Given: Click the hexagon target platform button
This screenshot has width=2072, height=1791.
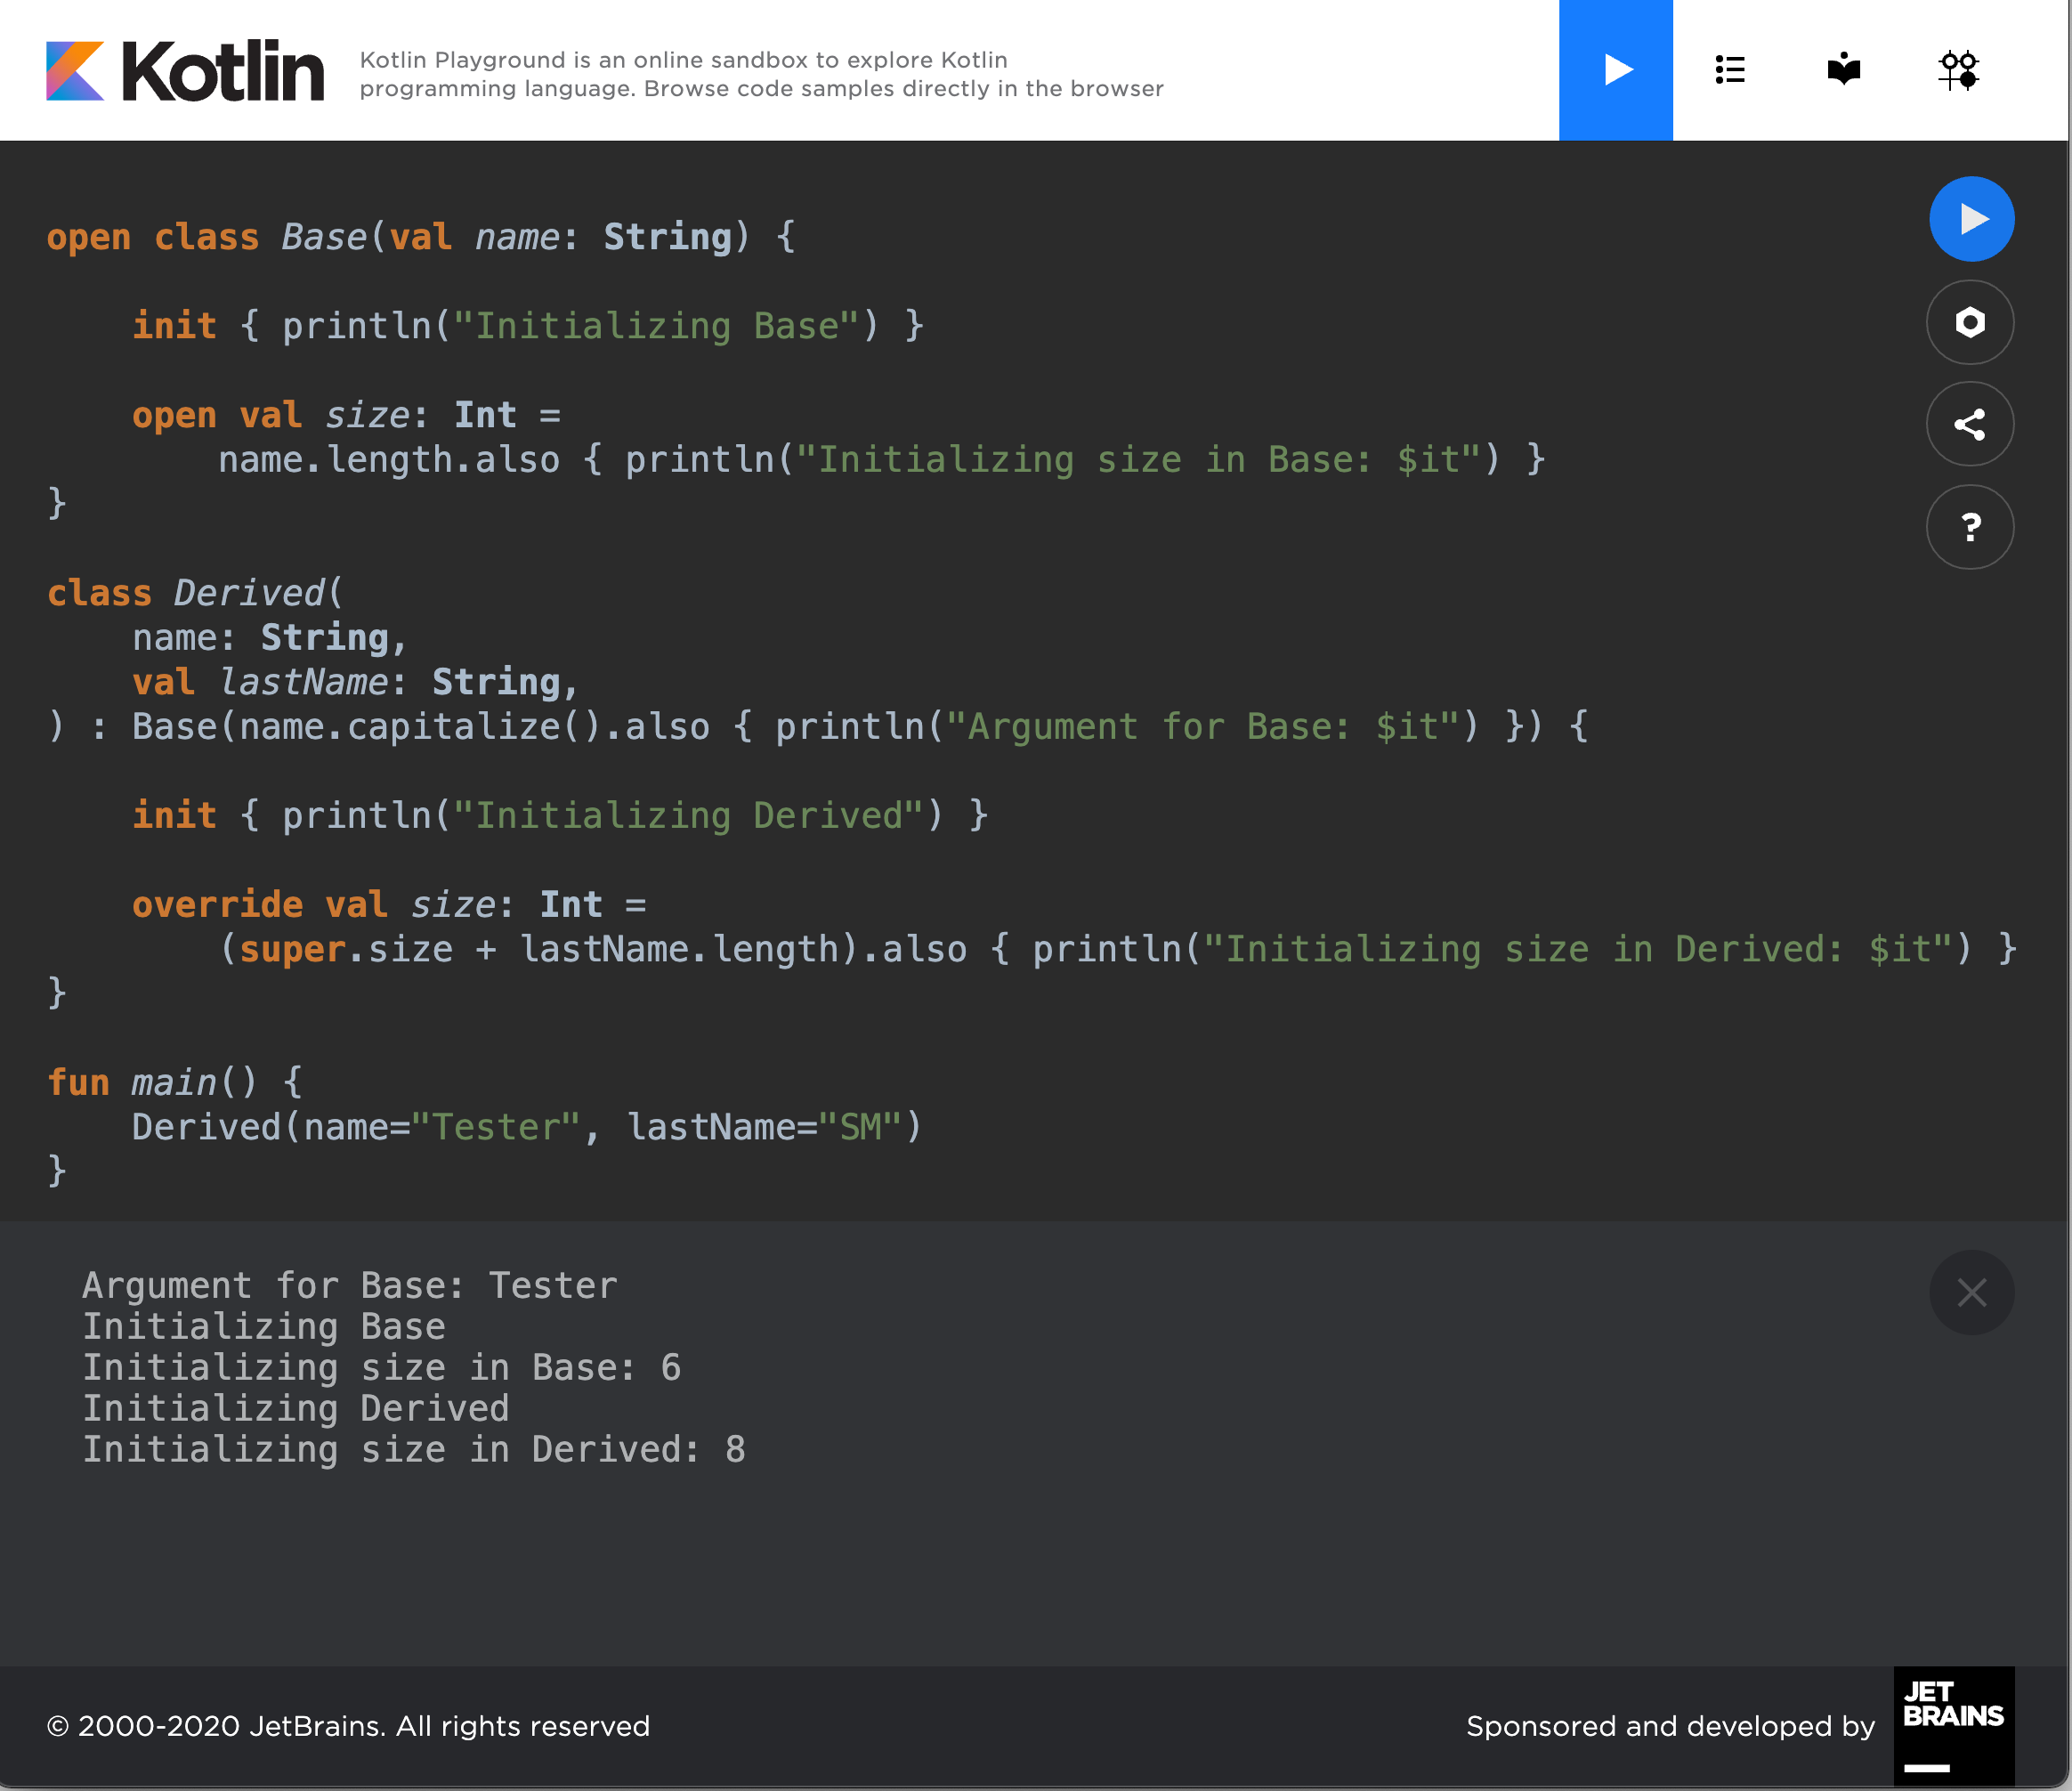Looking at the screenshot, I should 1970,322.
